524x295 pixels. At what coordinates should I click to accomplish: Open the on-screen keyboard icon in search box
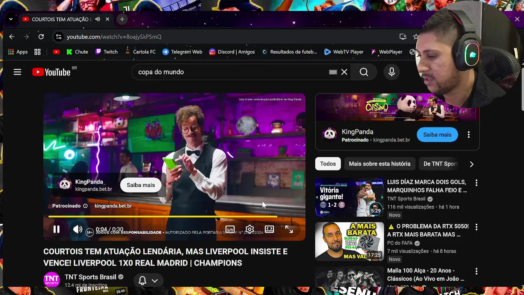(333, 72)
